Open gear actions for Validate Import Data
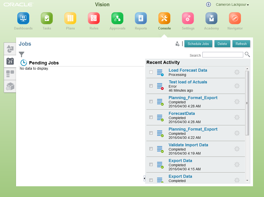The width and height of the screenshot is (264, 197). 237,149
